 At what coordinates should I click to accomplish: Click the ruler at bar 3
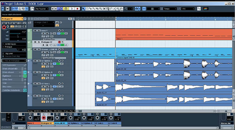pos(165,19)
